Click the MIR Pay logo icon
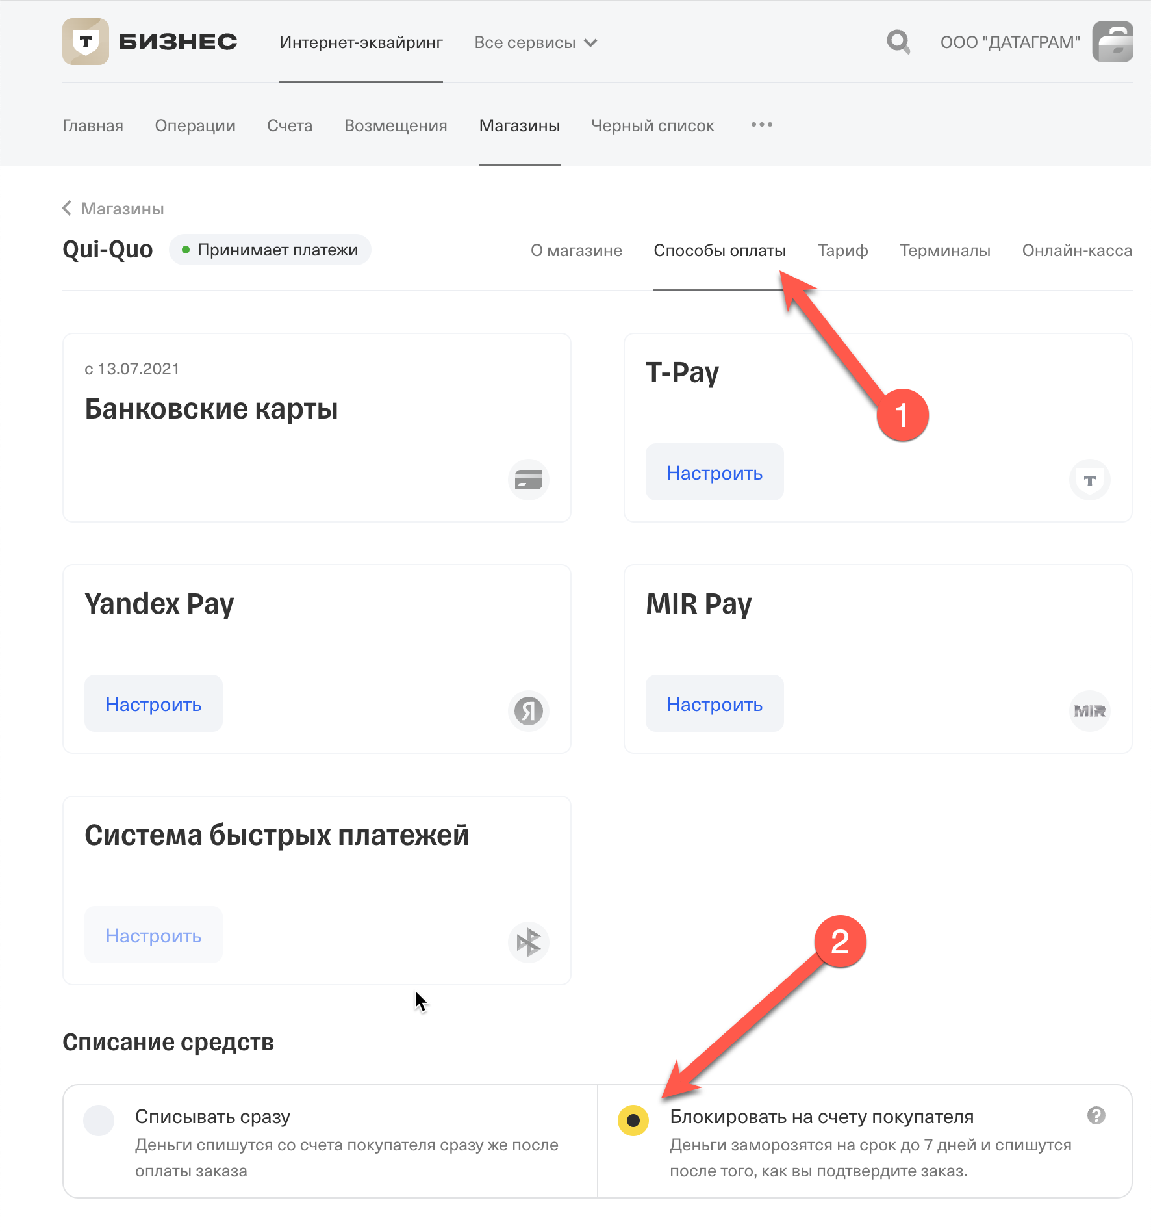The height and width of the screenshot is (1231, 1151). tap(1089, 710)
